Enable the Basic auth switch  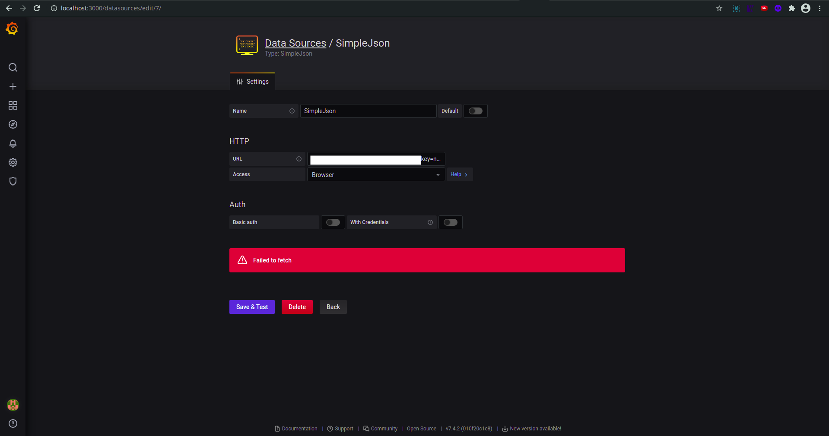tap(333, 222)
